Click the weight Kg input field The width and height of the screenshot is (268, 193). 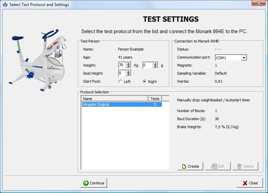(x=122, y=65)
